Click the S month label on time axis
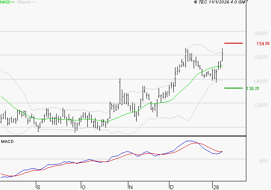Image resolution: width=271 pixels, height=190 pixels. pos(38,187)
